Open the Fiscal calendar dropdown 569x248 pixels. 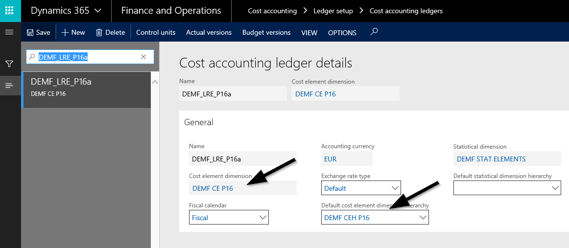pyautogui.click(x=262, y=217)
